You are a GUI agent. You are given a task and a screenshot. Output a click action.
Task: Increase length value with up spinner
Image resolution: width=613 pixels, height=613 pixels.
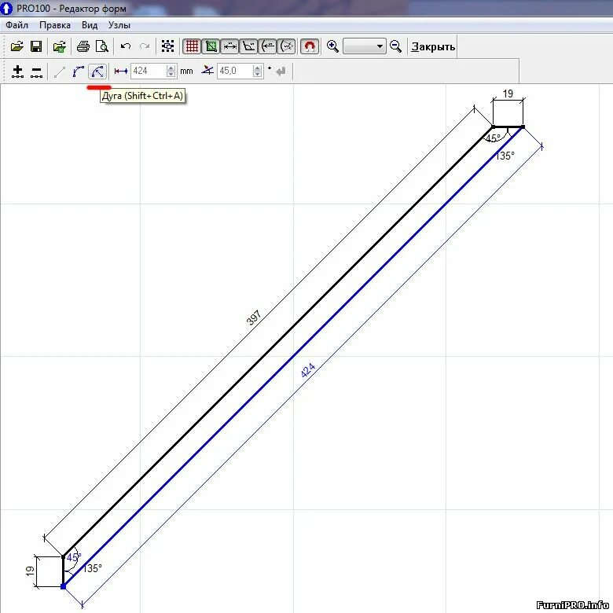click(x=171, y=68)
